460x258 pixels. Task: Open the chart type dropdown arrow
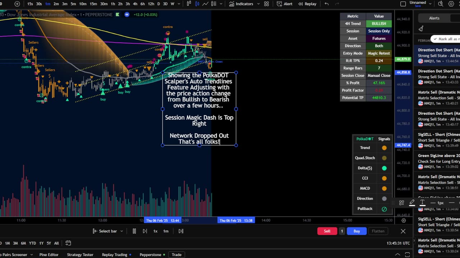click(221, 4)
